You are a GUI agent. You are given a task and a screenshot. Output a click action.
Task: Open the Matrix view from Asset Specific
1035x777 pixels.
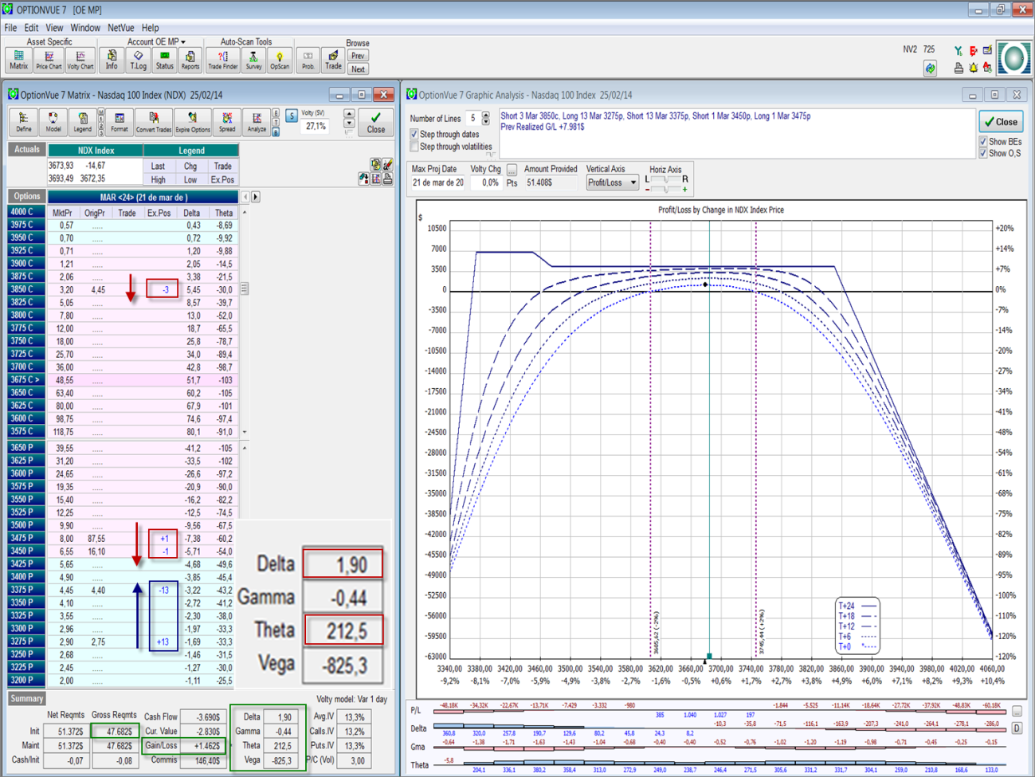[x=18, y=60]
